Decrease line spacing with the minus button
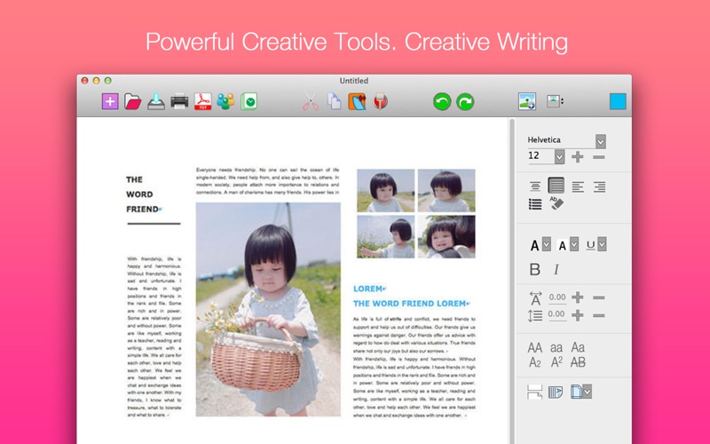710x444 pixels. pos(598,315)
